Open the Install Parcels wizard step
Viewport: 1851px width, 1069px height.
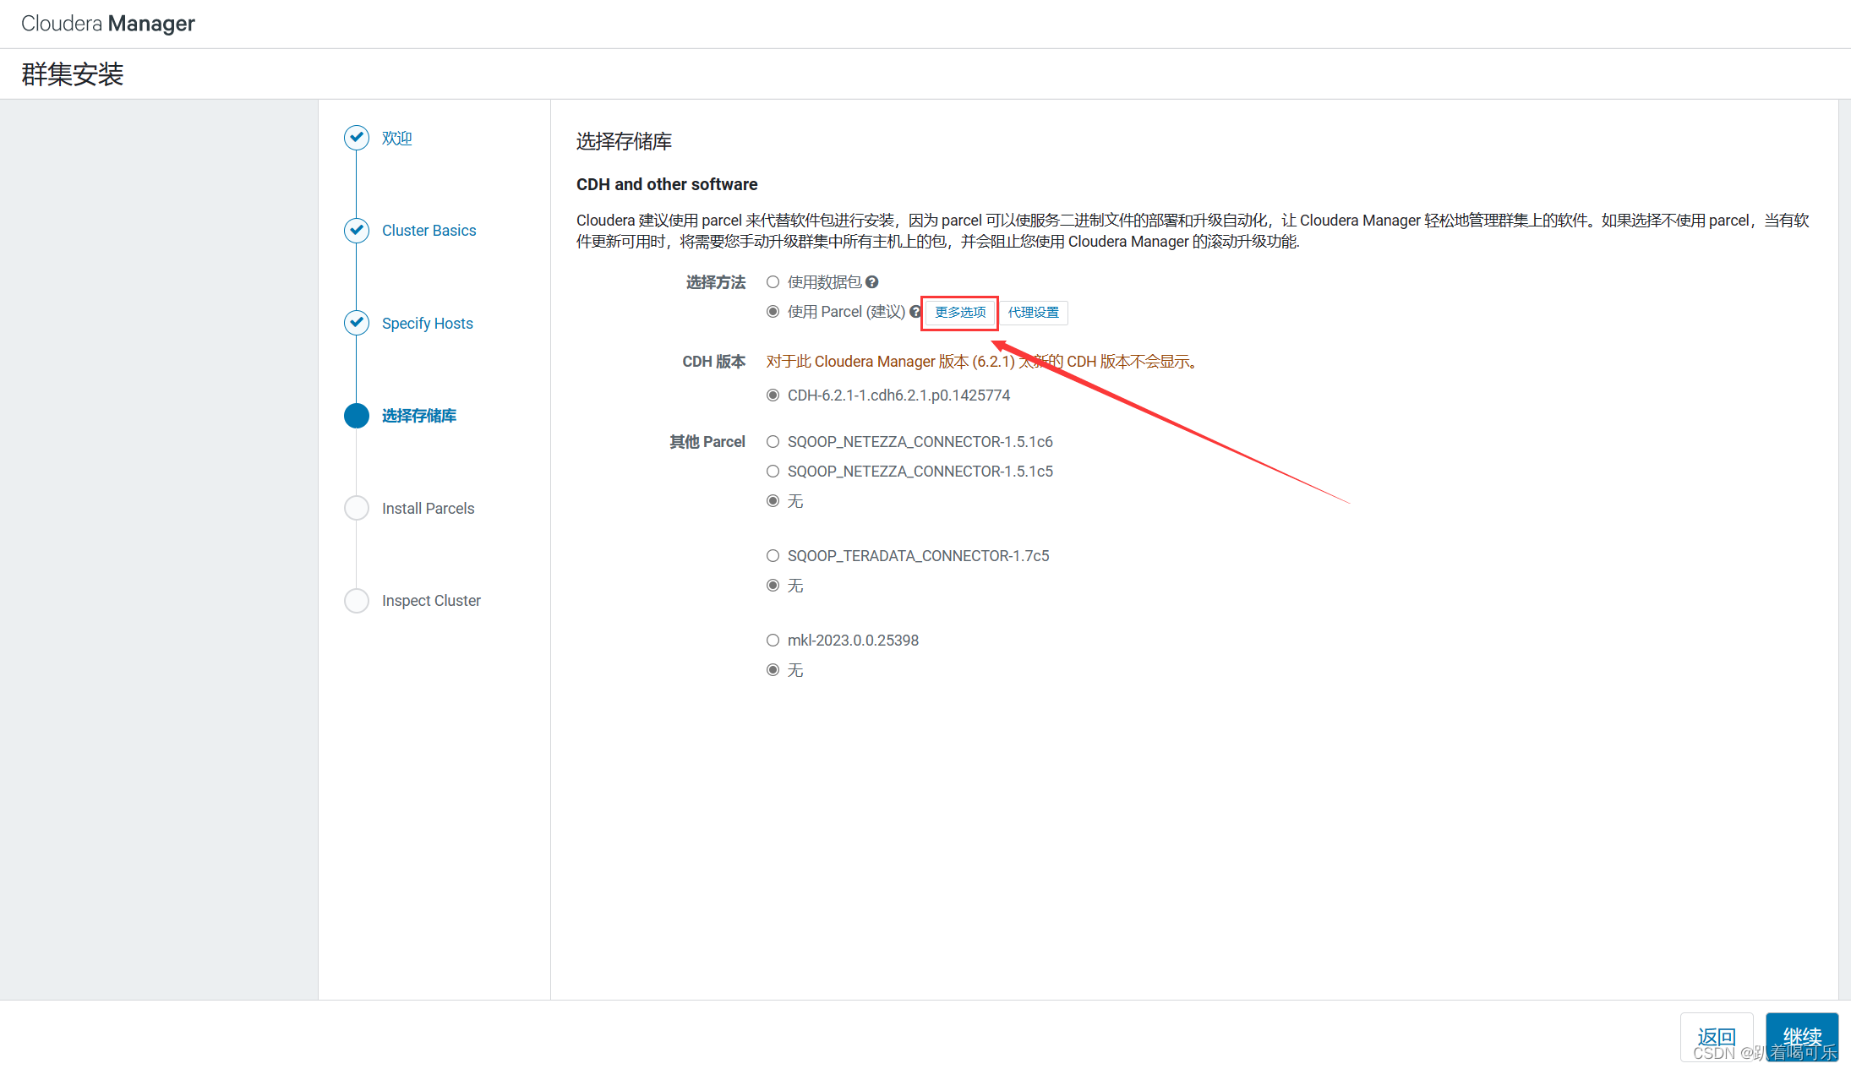coord(428,509)
